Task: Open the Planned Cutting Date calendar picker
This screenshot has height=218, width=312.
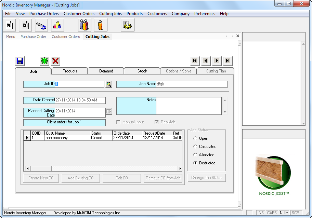Action: 109,111
